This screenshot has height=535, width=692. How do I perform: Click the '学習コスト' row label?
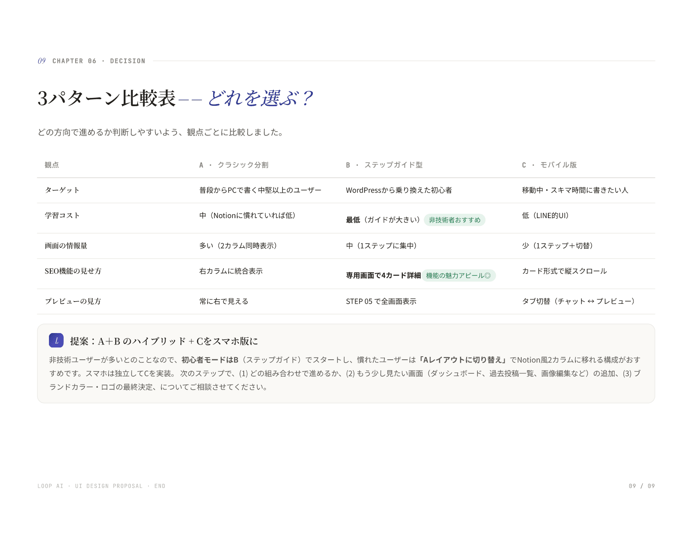[x=62, y=215]
